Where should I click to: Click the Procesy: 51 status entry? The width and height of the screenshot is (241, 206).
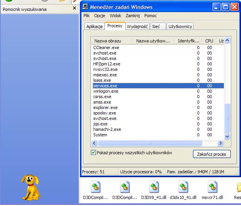(x=99, y=172)
